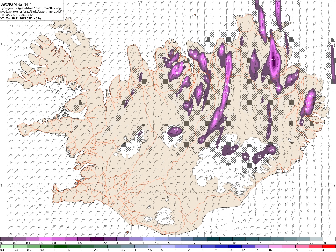Click the 0.2–0.3 dusky purple snow legend swatch
Screen dimensions: 336x252
coord(7,239)
